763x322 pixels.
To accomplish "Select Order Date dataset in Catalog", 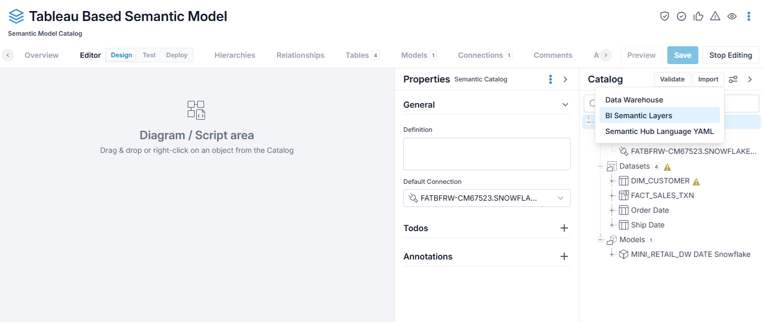I will click(x=650, y=210).
